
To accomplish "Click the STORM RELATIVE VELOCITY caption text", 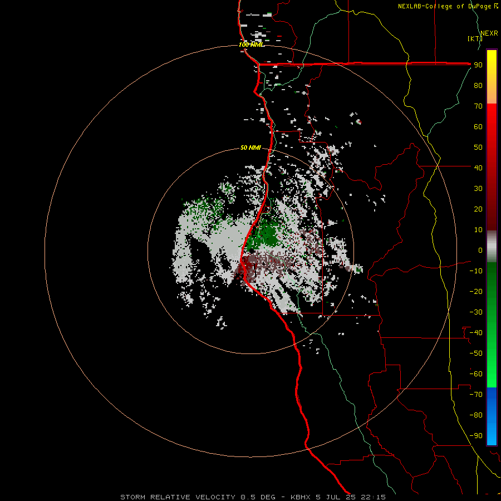I will point(178,497).
